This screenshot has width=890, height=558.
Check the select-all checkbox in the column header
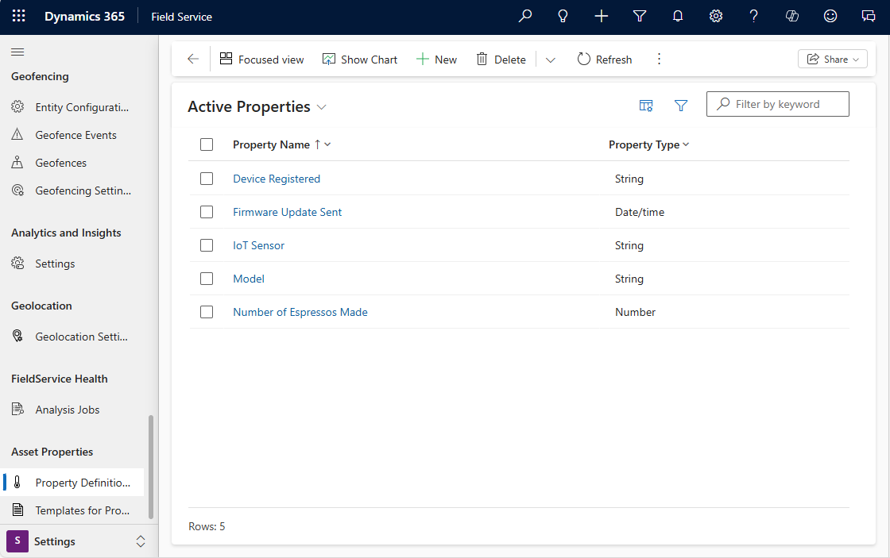click(x=207, y=144)
